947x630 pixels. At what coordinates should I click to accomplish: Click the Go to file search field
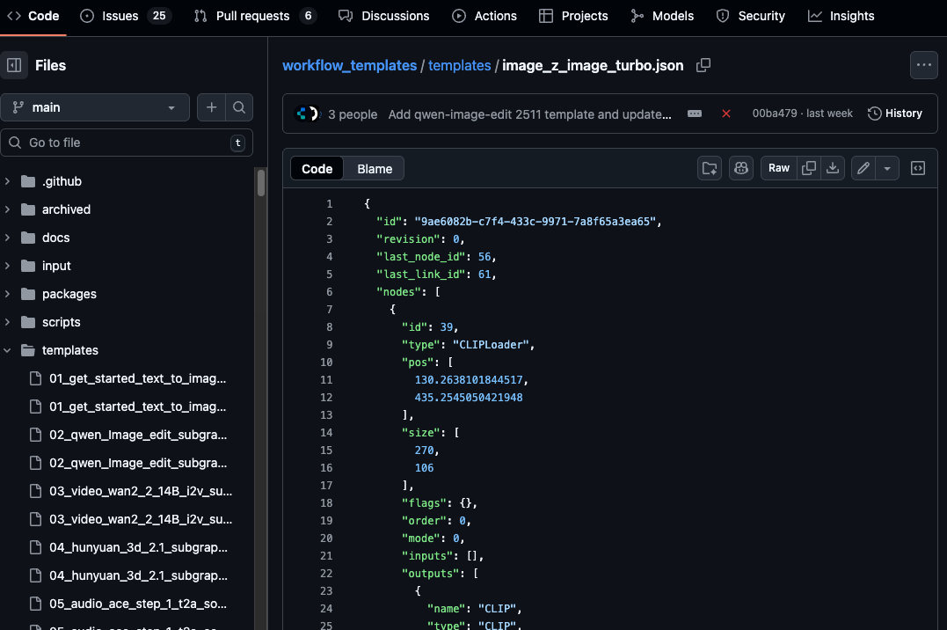127,143
